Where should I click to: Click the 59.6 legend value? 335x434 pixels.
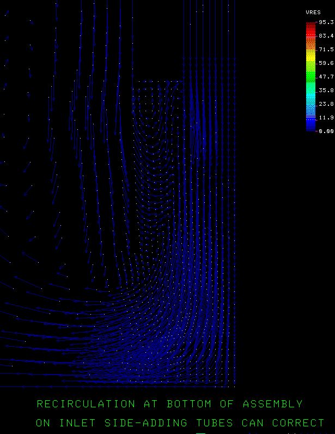326,63
